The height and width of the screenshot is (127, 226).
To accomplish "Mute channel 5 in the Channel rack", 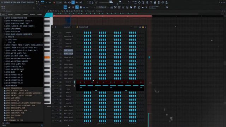I will coord(53,50).
